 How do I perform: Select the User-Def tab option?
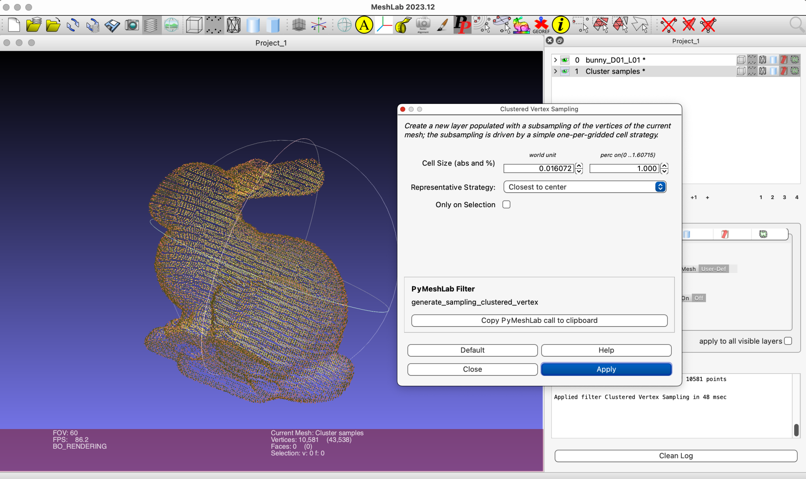[713, 269]
